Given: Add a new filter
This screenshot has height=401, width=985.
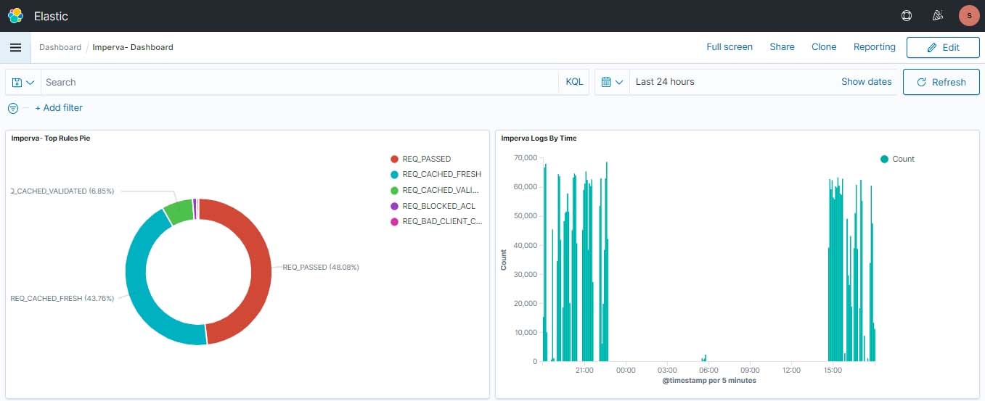Looking at the screenshot, I should click(x=59, y=108).
